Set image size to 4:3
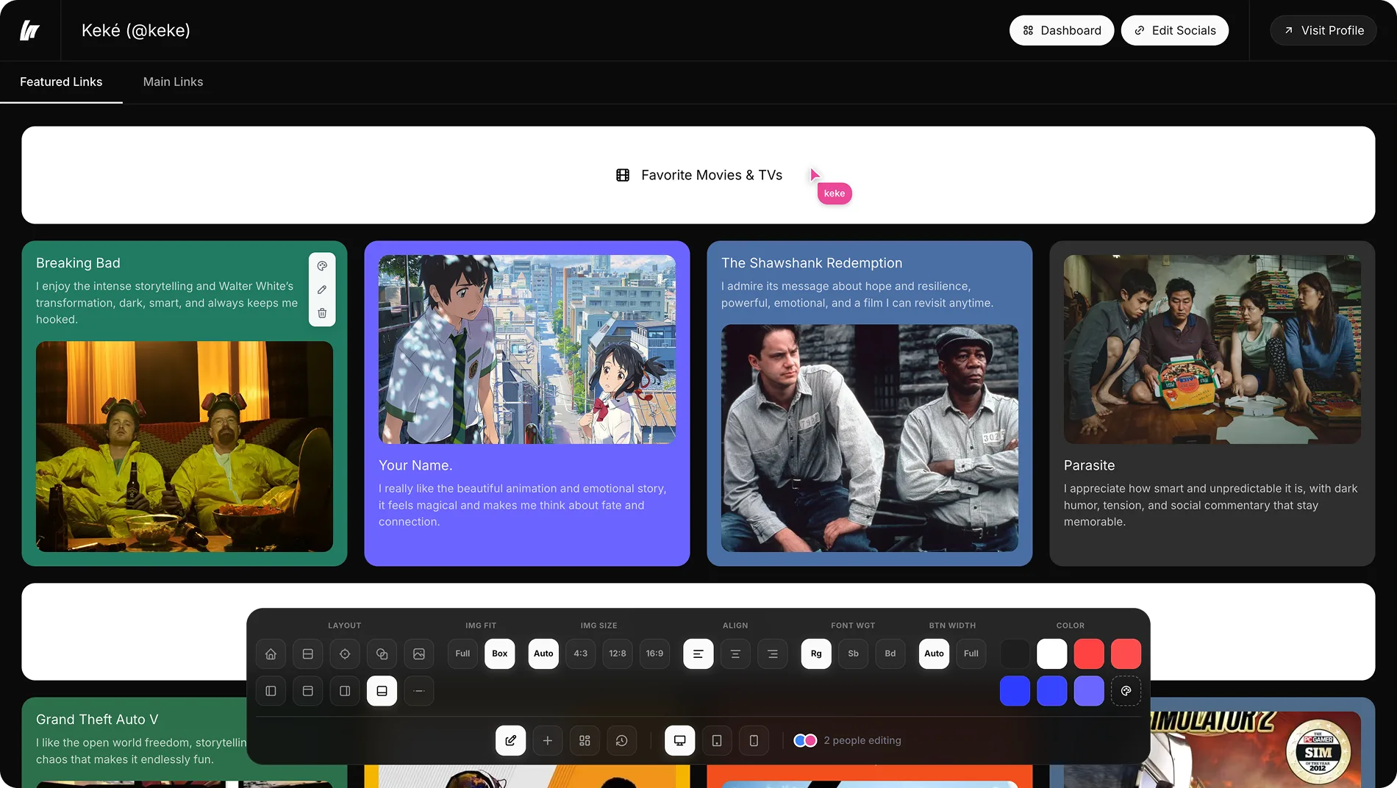 581,653
